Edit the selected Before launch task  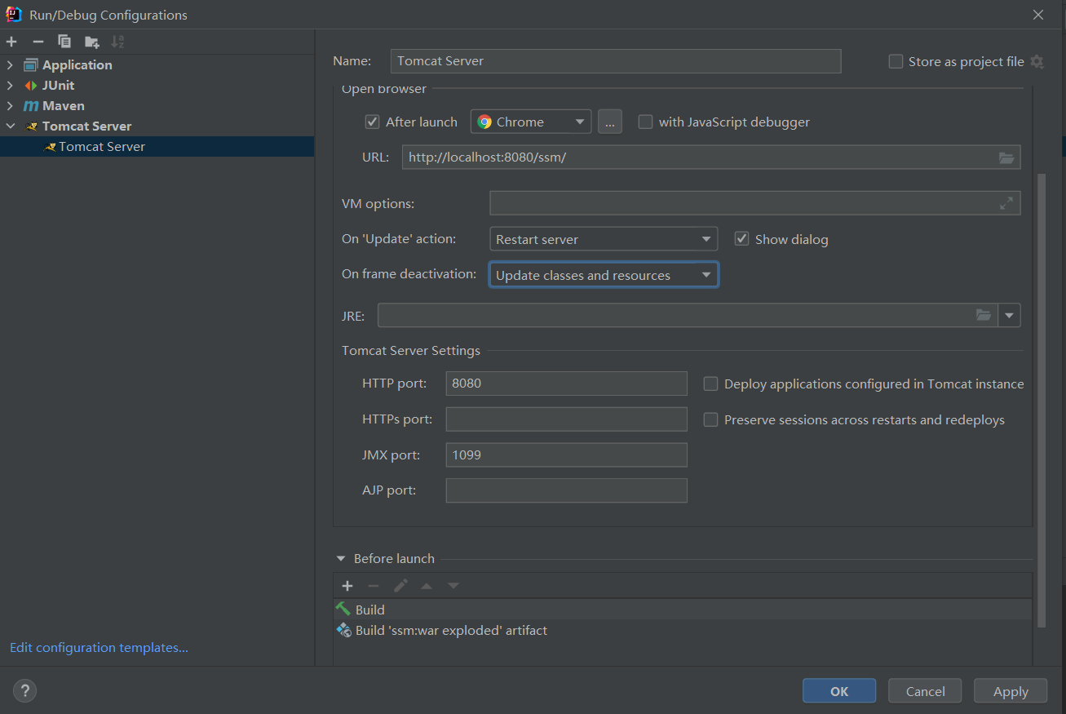coord(400,586)
